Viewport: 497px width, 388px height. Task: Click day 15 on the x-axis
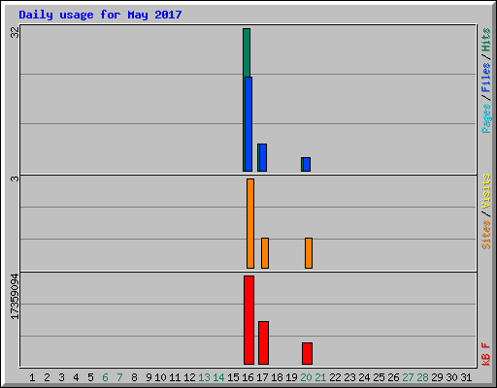pyautogui.click(x=233, y=377)
